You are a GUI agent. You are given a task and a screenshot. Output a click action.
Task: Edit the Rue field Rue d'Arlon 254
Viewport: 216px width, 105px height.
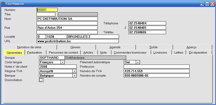[67, 28]
